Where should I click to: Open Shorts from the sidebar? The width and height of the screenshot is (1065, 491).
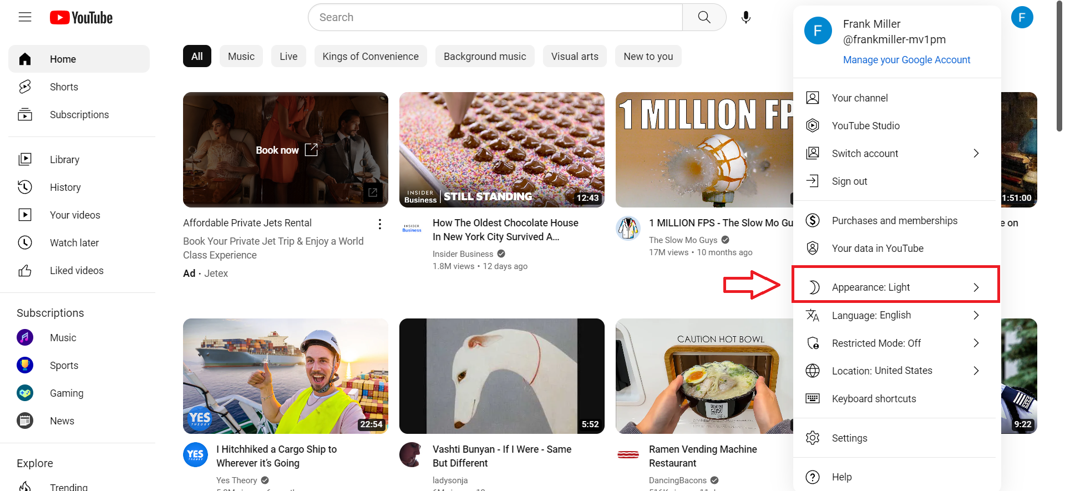pos(79,87)
